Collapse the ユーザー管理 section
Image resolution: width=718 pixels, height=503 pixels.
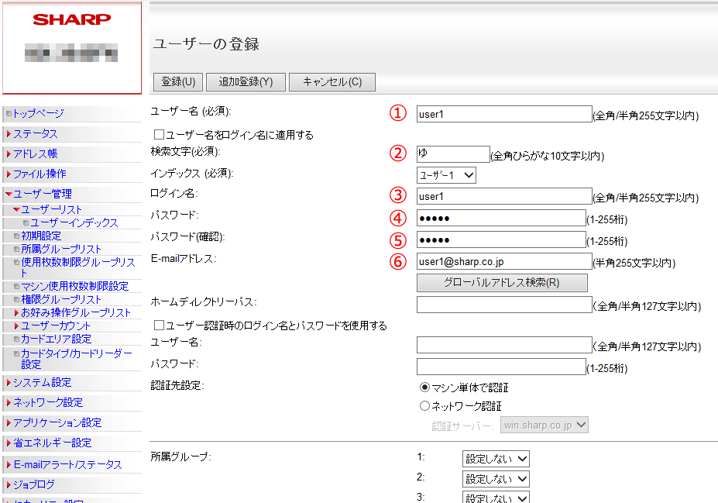tap(9, 195)
